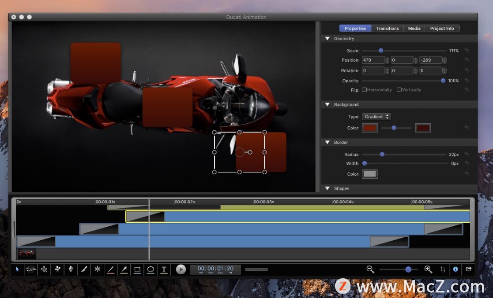
Task: Reset Flip using its undo arrow
Action: pyautogui.click(x=467, y=90)
